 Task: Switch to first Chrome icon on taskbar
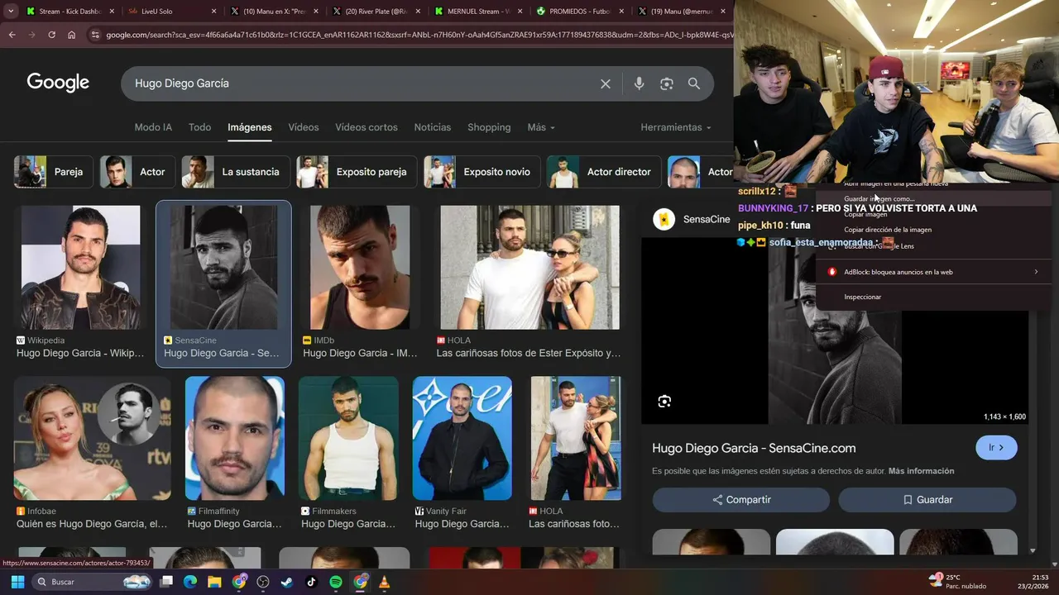[x=239, y=582]
